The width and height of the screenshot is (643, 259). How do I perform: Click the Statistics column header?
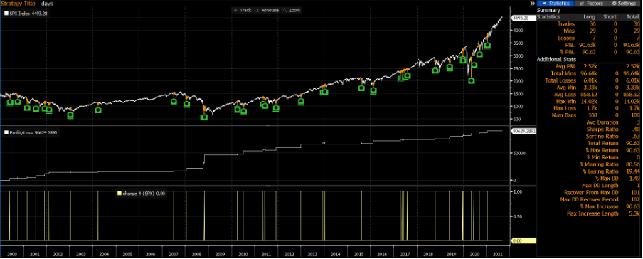pos(548,17)
